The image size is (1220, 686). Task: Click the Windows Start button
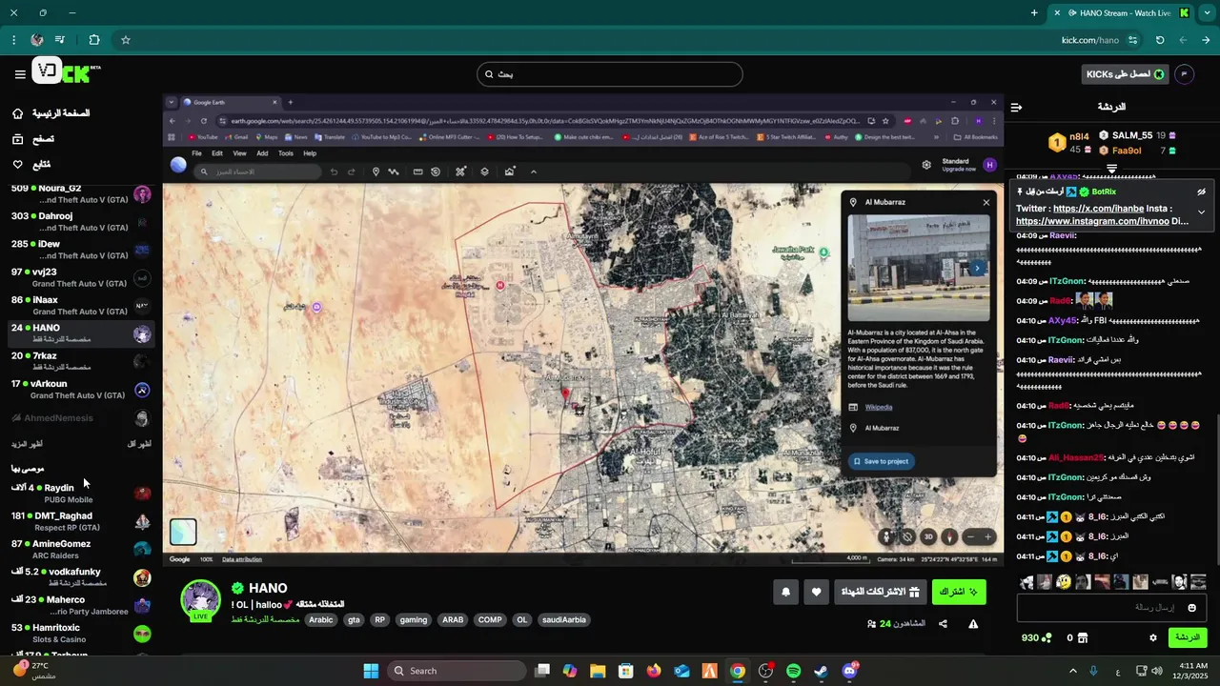pos(371,671)
